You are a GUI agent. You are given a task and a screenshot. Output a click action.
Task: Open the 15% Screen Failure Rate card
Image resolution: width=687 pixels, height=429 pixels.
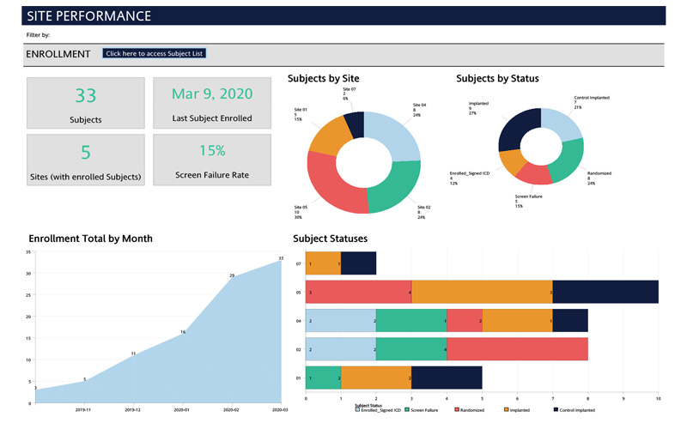tap(212, 159)
